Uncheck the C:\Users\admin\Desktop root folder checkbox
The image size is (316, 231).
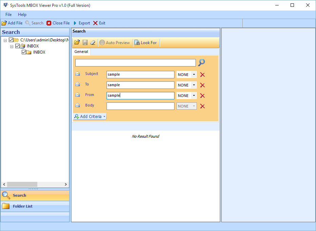coord(11,40)
